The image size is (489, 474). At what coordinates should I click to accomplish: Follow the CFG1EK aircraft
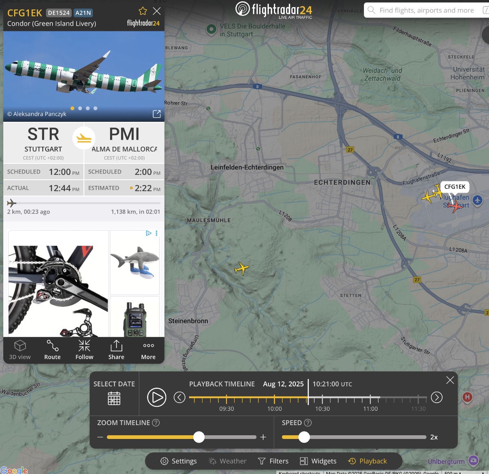[x=84, y=350]
